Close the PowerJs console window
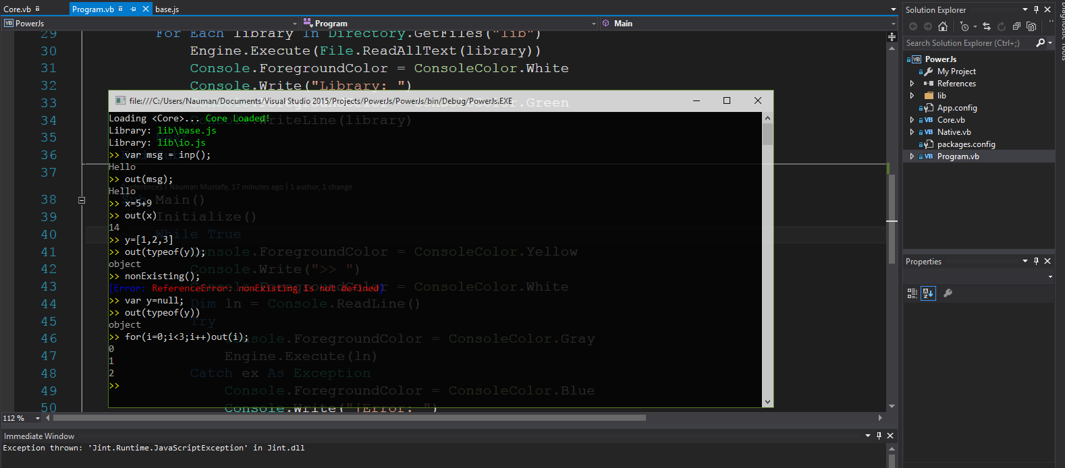1065x468 pixels. 758,100
